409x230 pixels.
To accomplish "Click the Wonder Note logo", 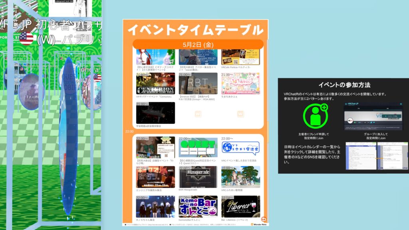I will [258, 224].
